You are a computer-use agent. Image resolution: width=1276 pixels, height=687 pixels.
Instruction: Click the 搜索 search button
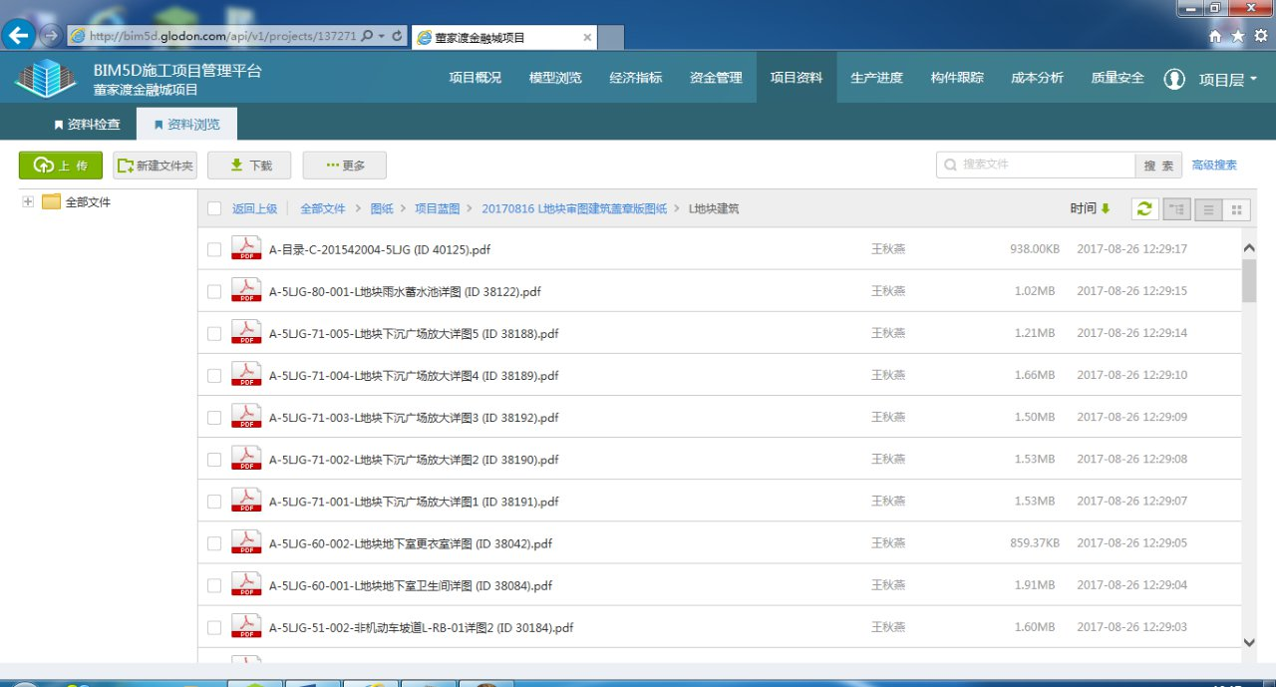pos(1158,166)
